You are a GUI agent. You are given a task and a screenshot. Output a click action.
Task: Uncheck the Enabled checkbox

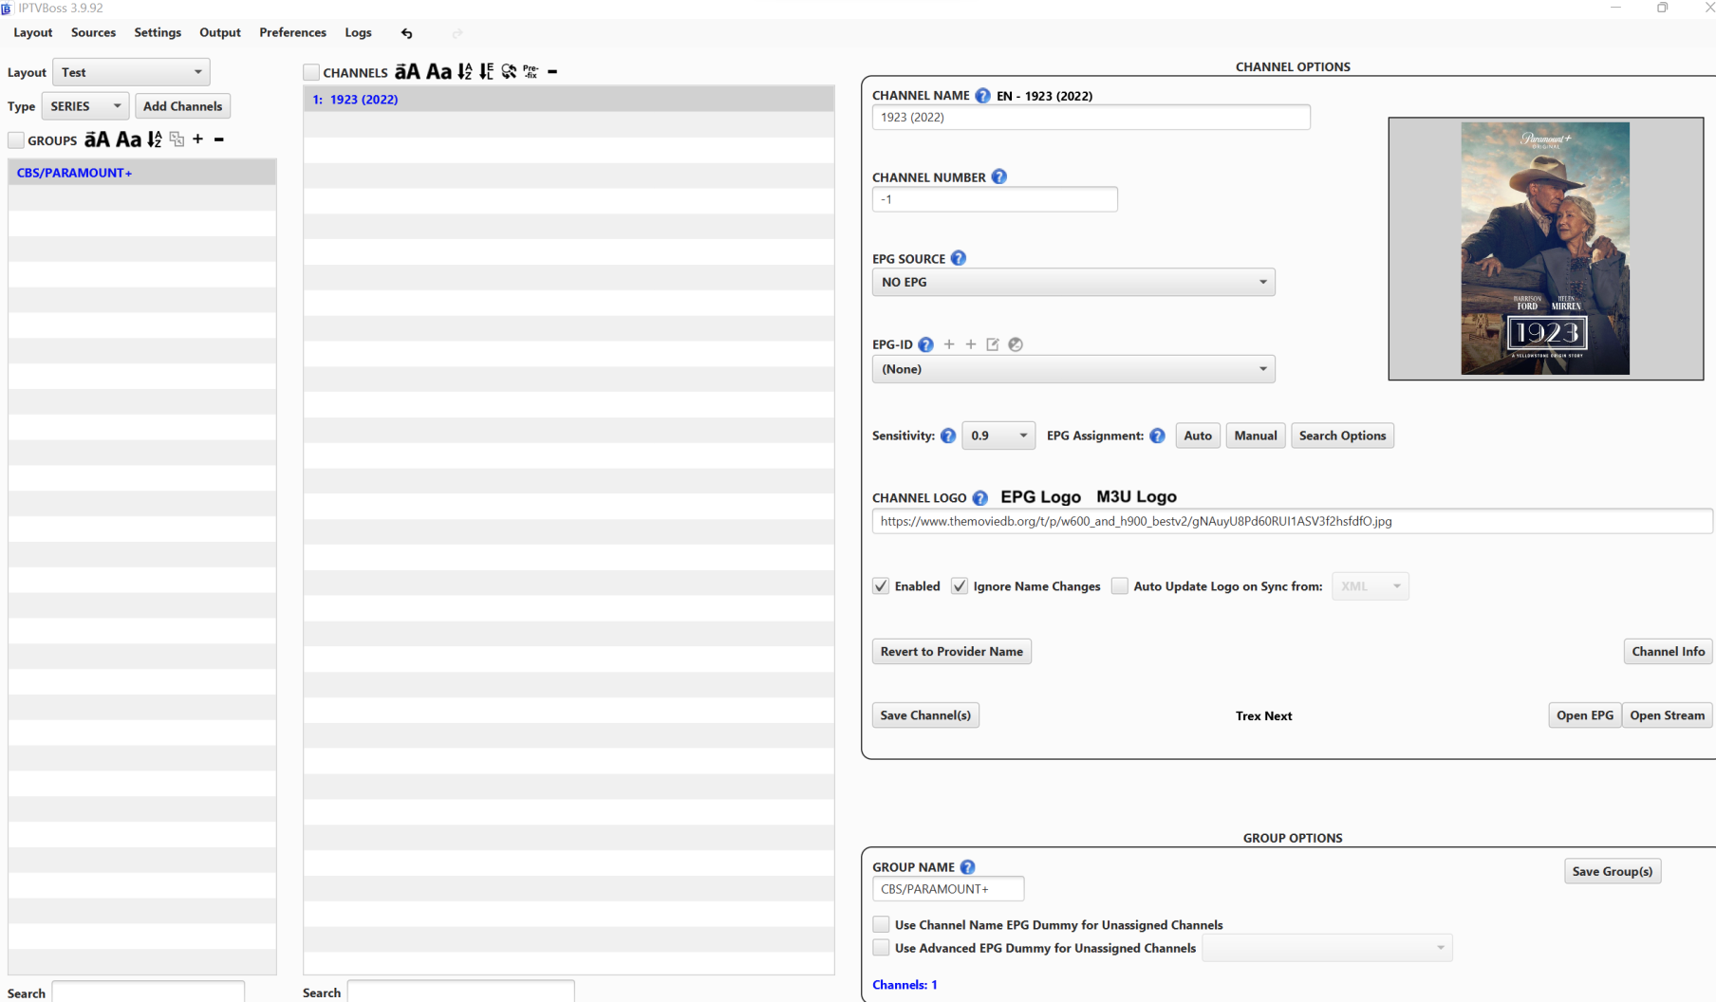pyautogui.click(x=881, y=586)
